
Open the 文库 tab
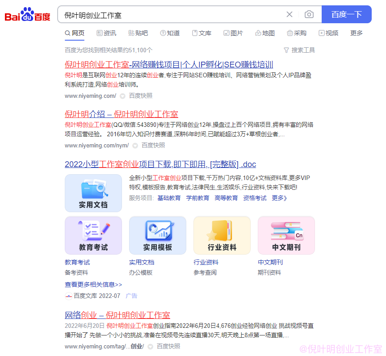point(201,33)
